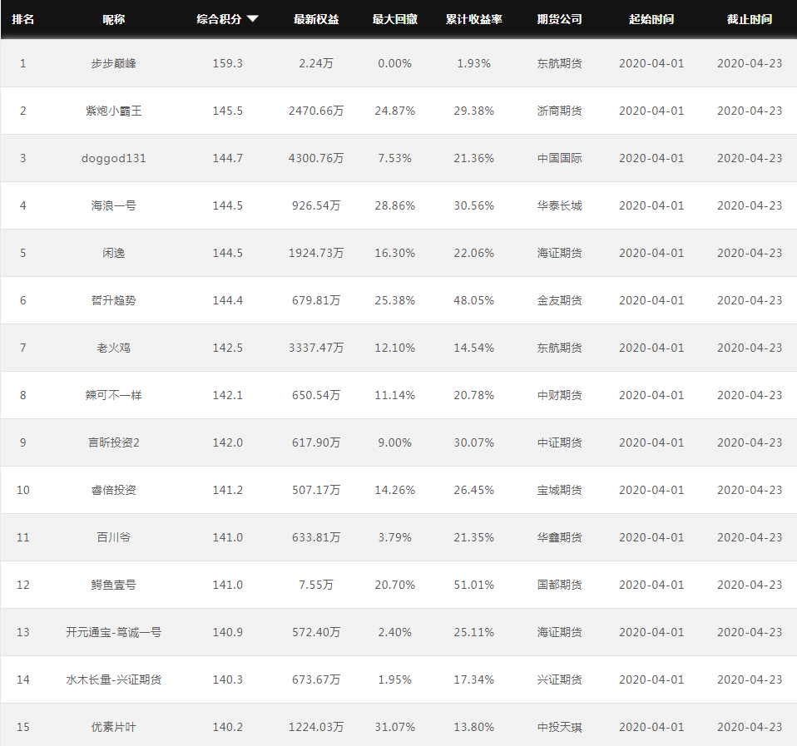Click the company 中证期货
This screenshot has height=746, width=797.
pyautogui.click(x=560, y=442)
